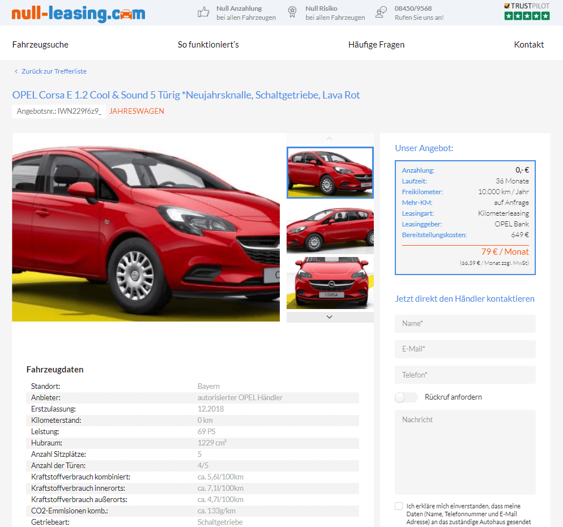Screen dimensions: 563x527
Task: Click the CO2-Emissionen value ca. 133g/km
Action: (x=216, y=511)
